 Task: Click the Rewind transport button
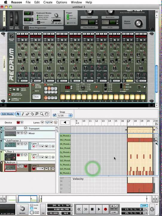79,209
